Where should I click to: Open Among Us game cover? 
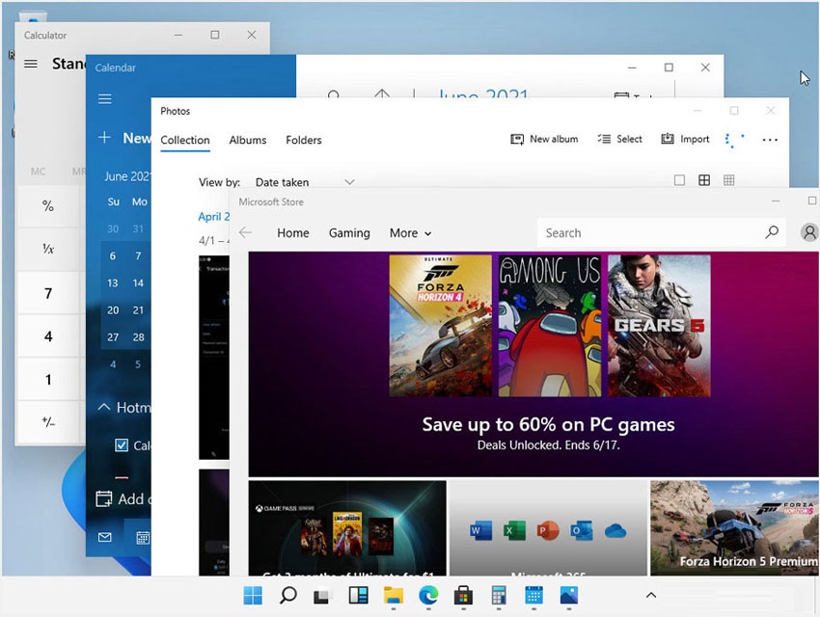pos(550,326)
